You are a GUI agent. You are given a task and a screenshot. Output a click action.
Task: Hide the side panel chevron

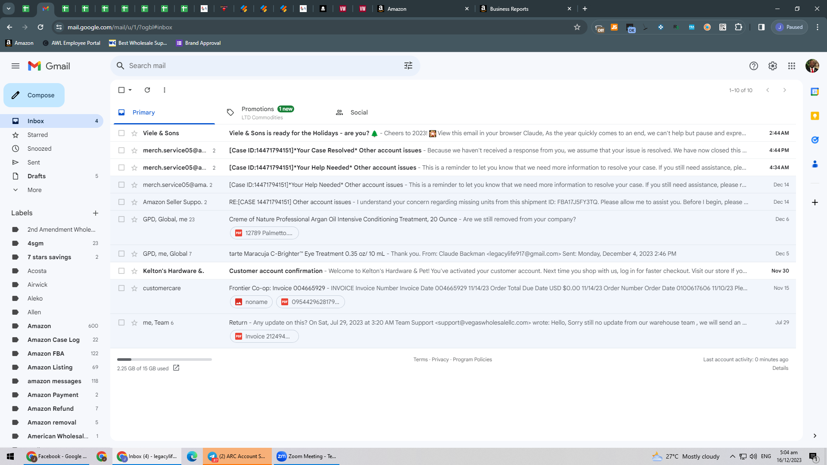(x=815, y=436)
